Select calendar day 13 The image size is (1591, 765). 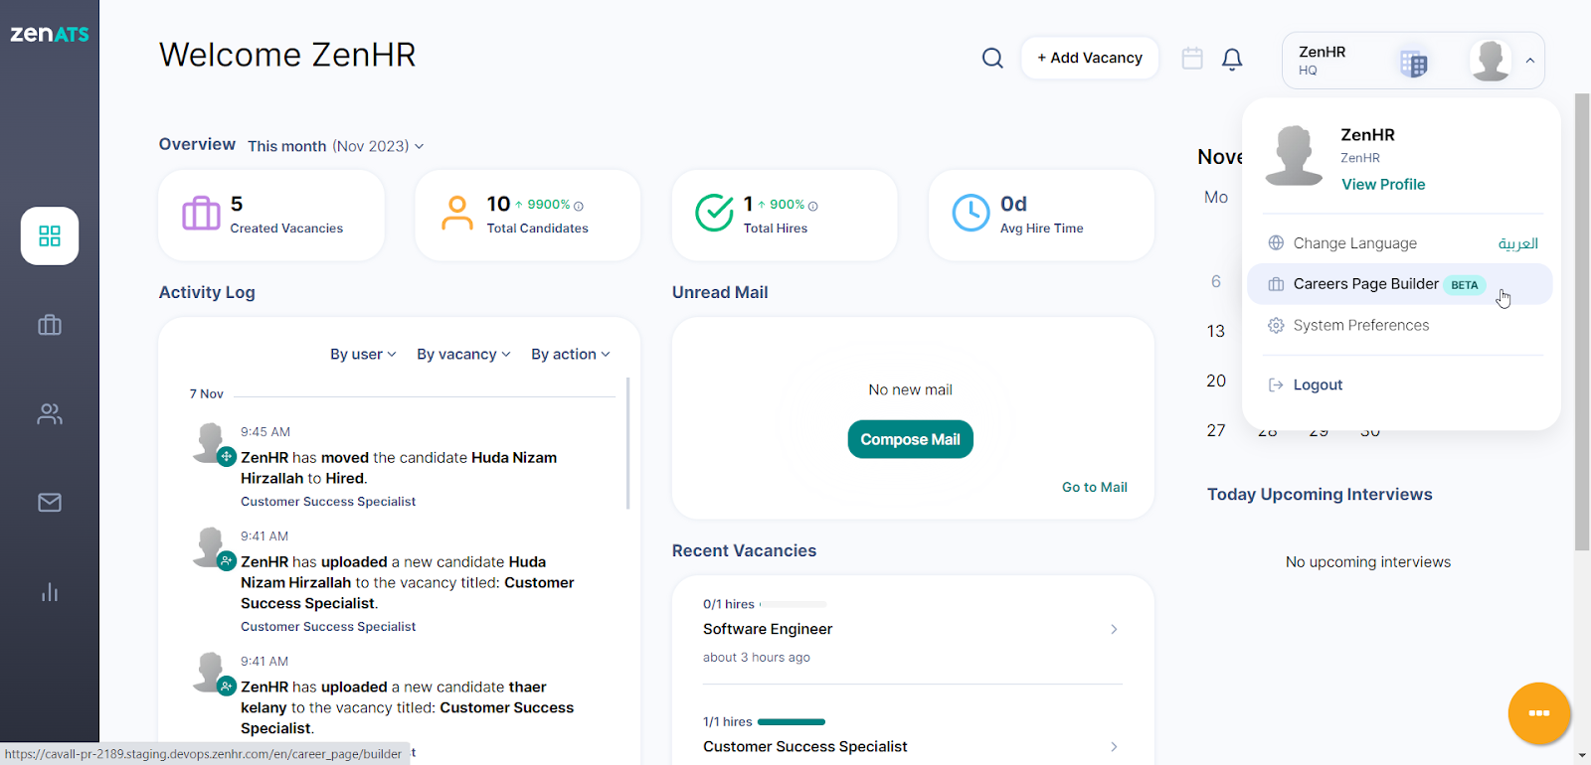[1216, 331]
